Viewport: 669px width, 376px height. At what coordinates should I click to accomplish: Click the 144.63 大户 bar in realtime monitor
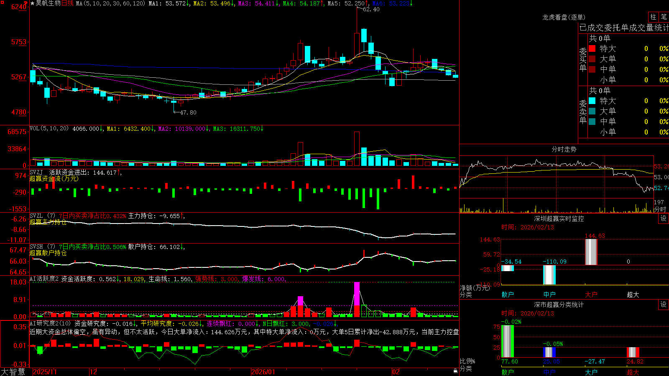[x=591, y=252]
